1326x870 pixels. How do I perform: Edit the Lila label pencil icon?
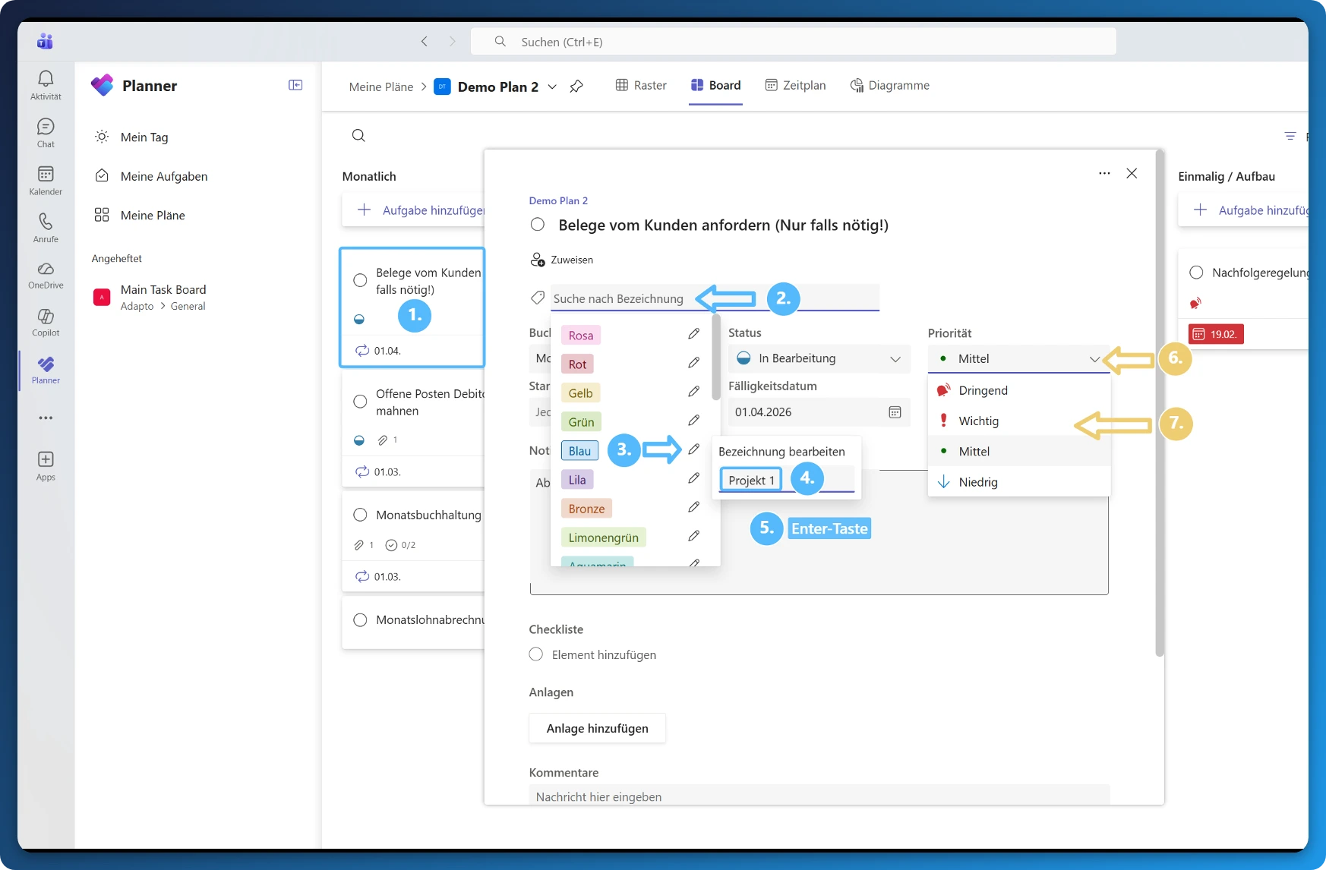[x=693, y=478]
